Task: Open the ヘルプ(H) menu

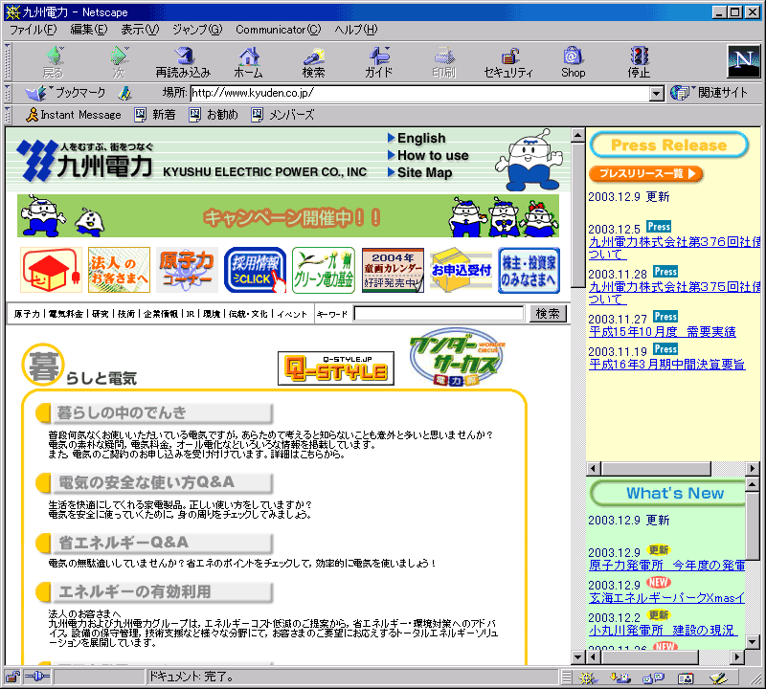Action: coord(355,30)
